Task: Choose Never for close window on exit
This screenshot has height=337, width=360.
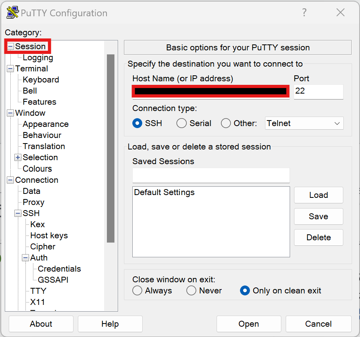Action: point(191,291)
